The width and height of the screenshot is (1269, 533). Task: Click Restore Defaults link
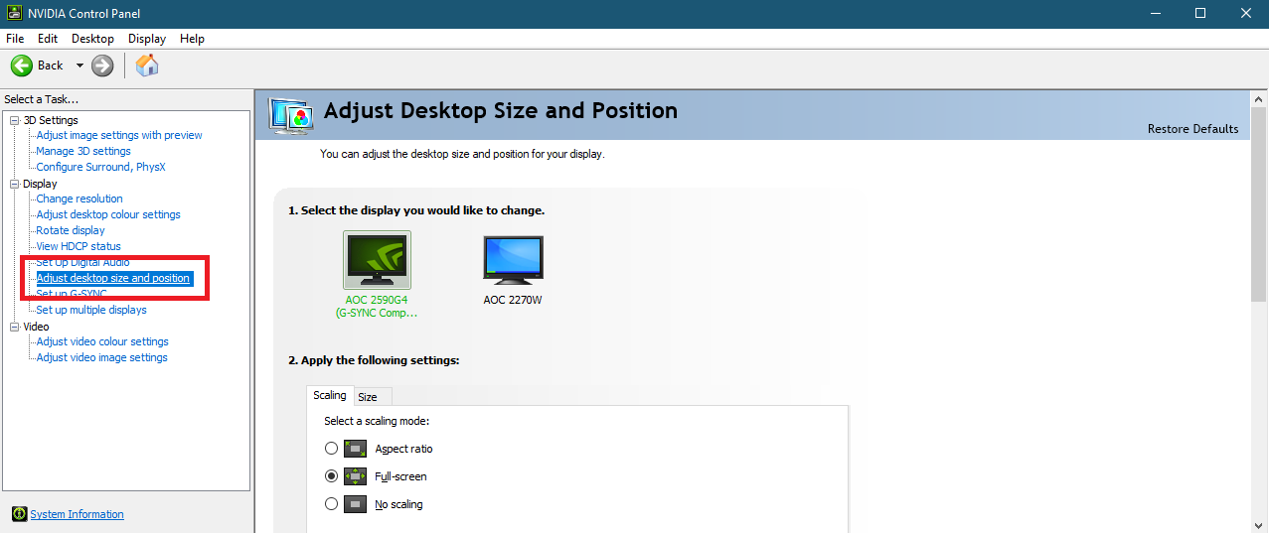point(1192,129)
